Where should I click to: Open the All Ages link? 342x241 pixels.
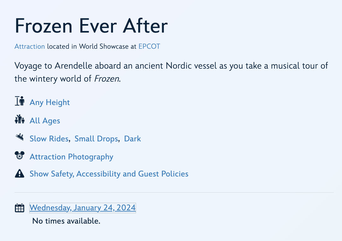point(45,121)
